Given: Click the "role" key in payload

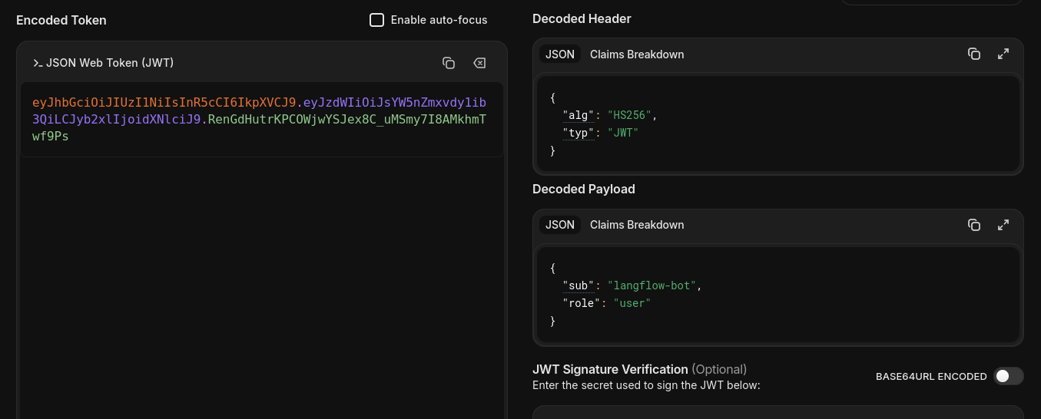Looking at the screenshot, I should [581, 303].
